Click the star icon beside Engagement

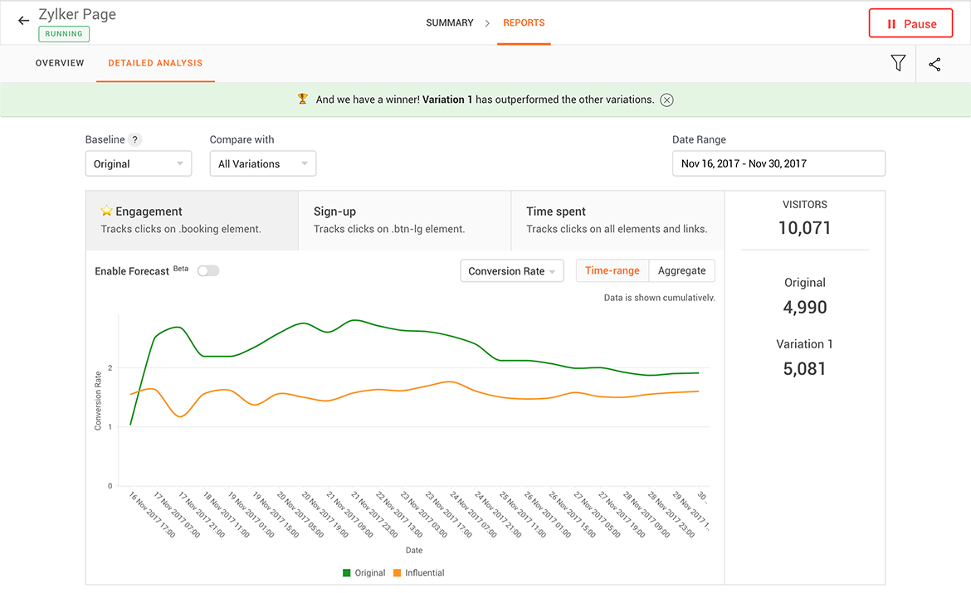coord(106,211)
